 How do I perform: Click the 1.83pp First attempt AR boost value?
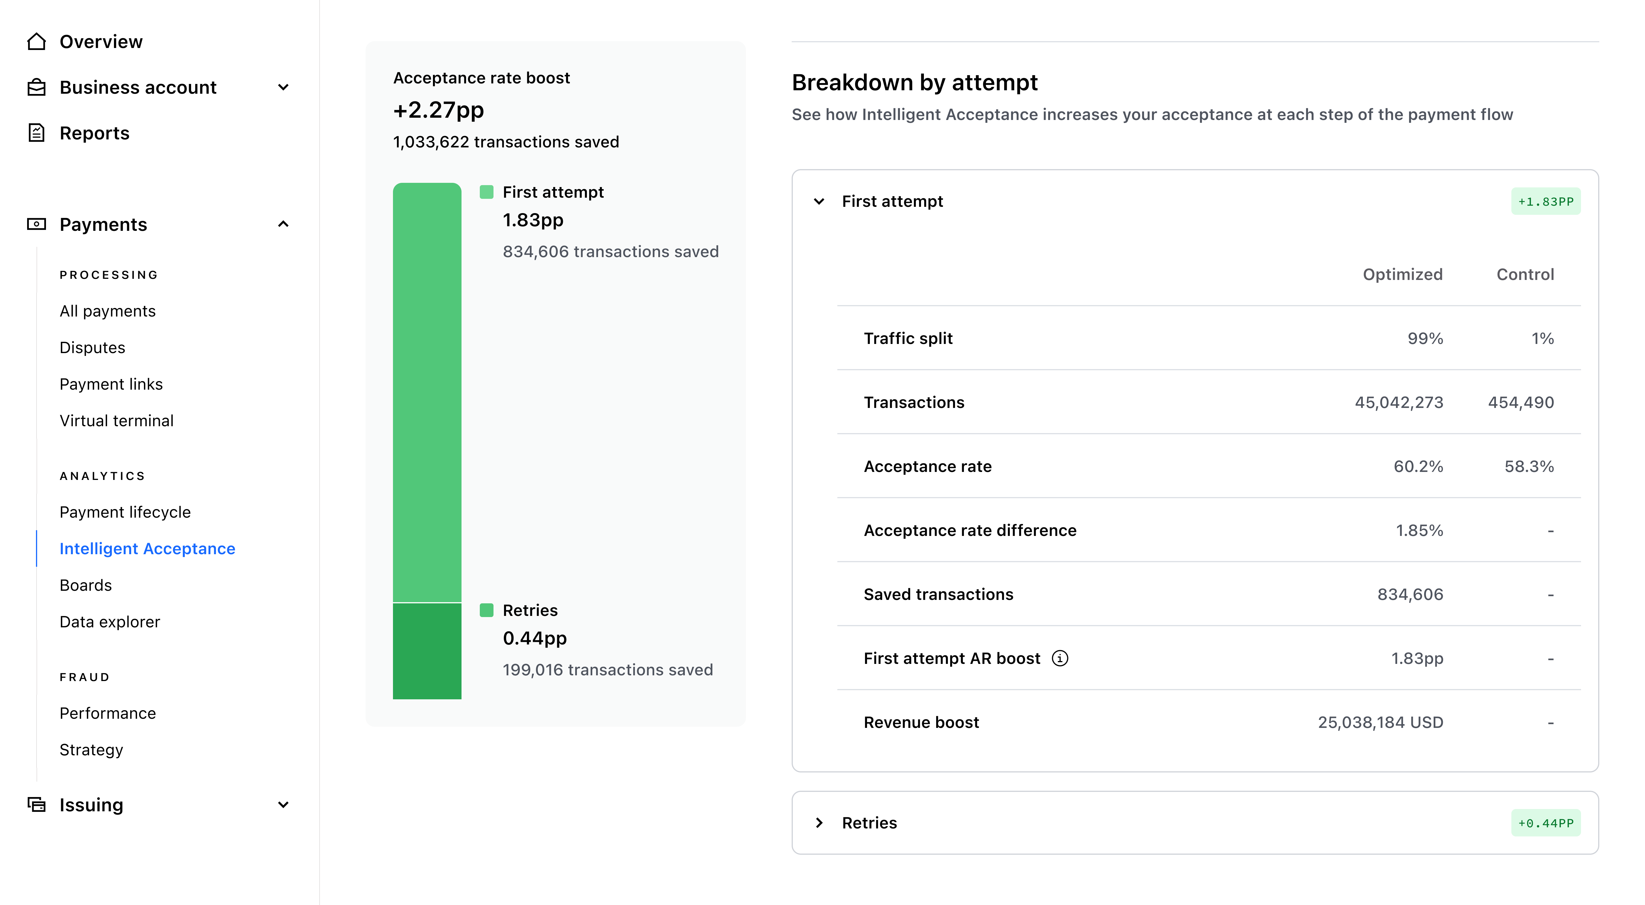[x=1417, y=658]
